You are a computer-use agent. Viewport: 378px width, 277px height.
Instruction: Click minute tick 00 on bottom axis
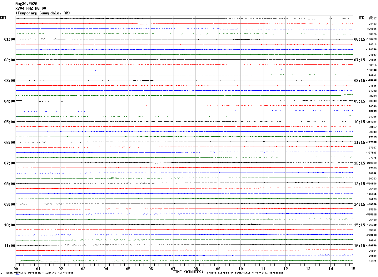point(16,269)
